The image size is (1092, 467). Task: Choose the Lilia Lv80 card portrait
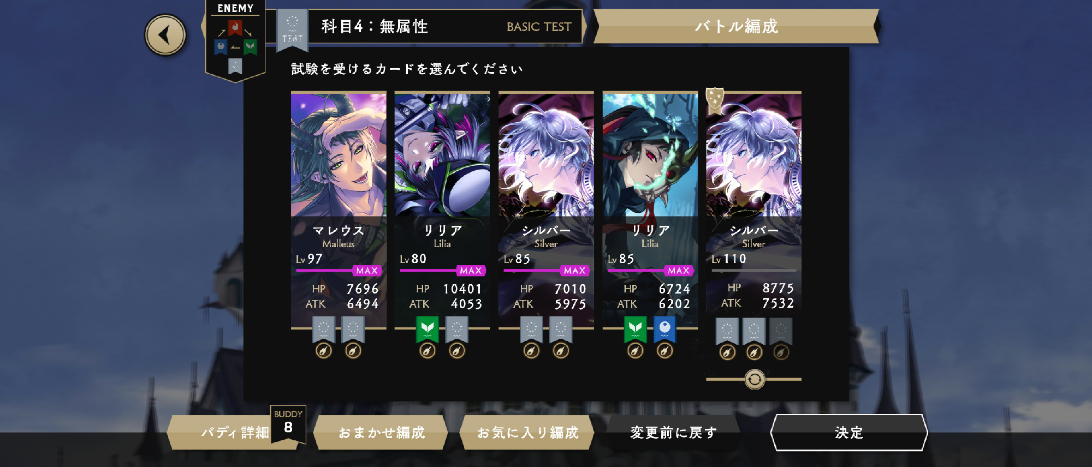[442, 154]
